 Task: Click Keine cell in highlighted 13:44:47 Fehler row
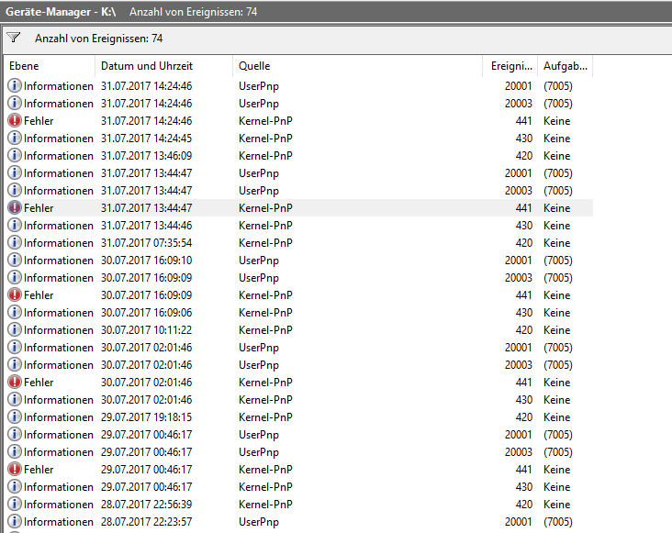tap(556, 208)
